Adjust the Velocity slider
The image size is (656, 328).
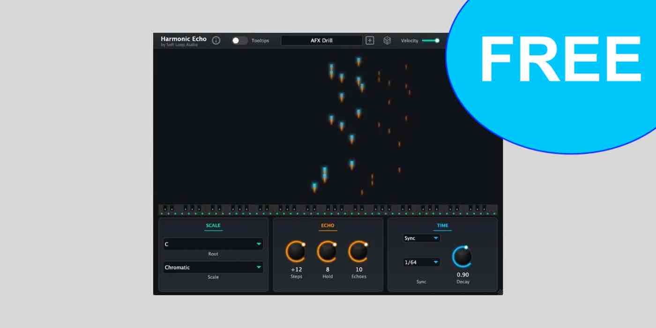[x=431, y=40]
